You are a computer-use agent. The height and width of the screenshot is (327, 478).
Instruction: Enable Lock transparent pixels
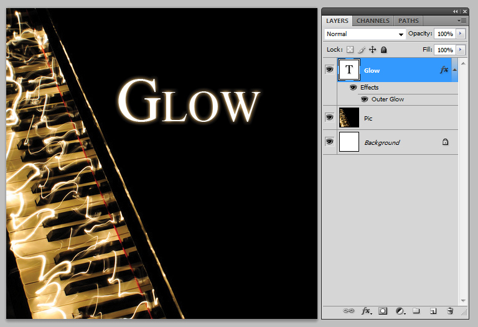coord(350,50)
